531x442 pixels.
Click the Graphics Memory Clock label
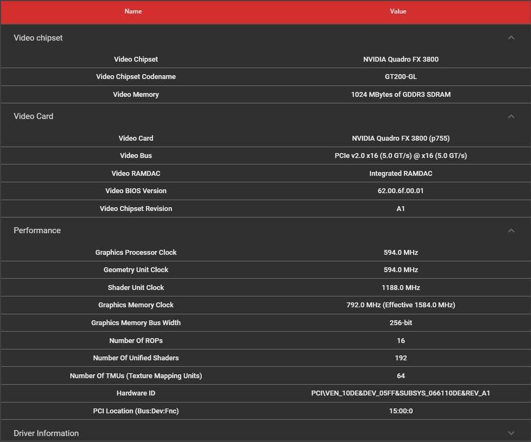click(136, 305)
